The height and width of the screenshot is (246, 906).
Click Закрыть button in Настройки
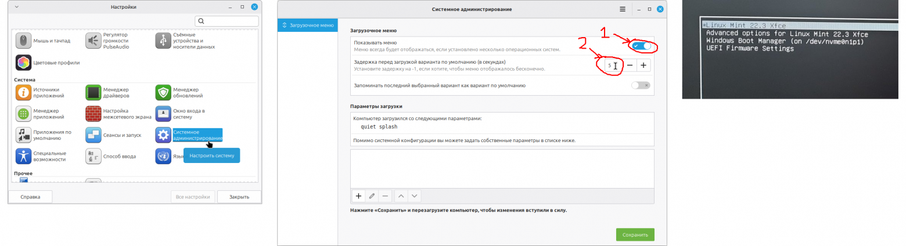[239, 197]
